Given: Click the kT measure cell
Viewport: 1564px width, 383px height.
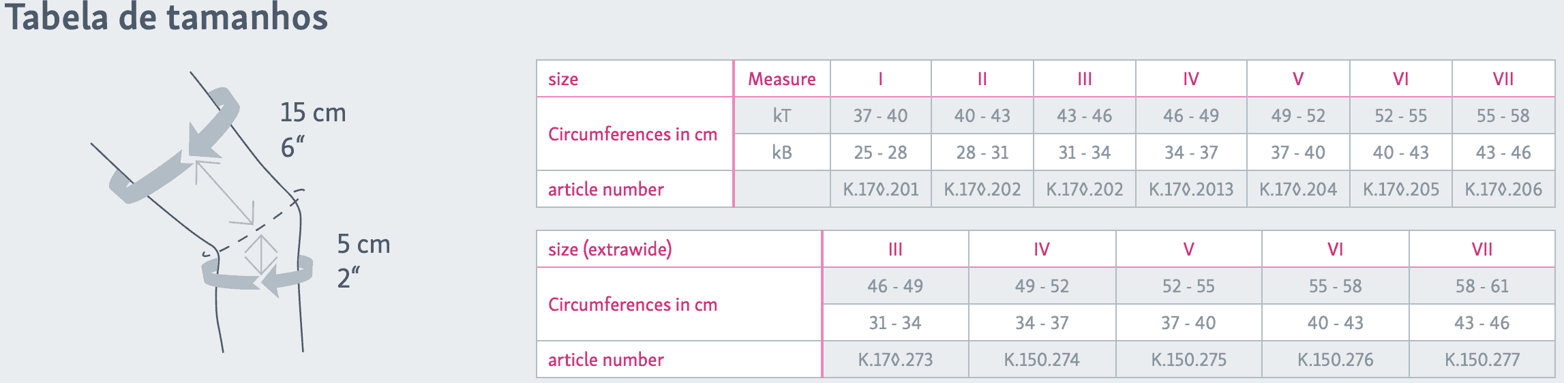Looking at the screenshot, I should [x=781, y=116].
